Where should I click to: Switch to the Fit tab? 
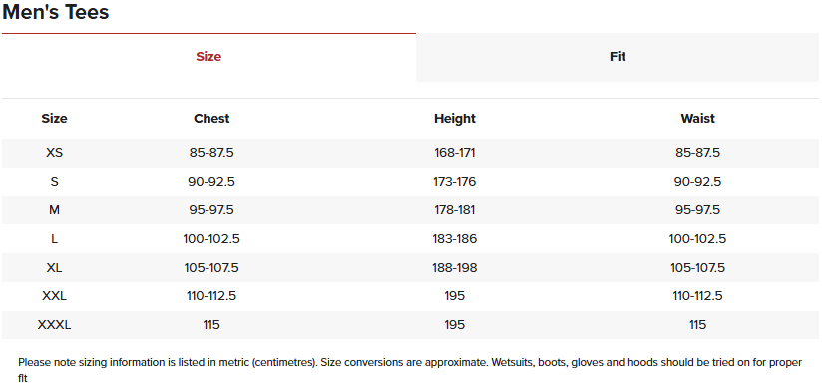coord(618,57)
